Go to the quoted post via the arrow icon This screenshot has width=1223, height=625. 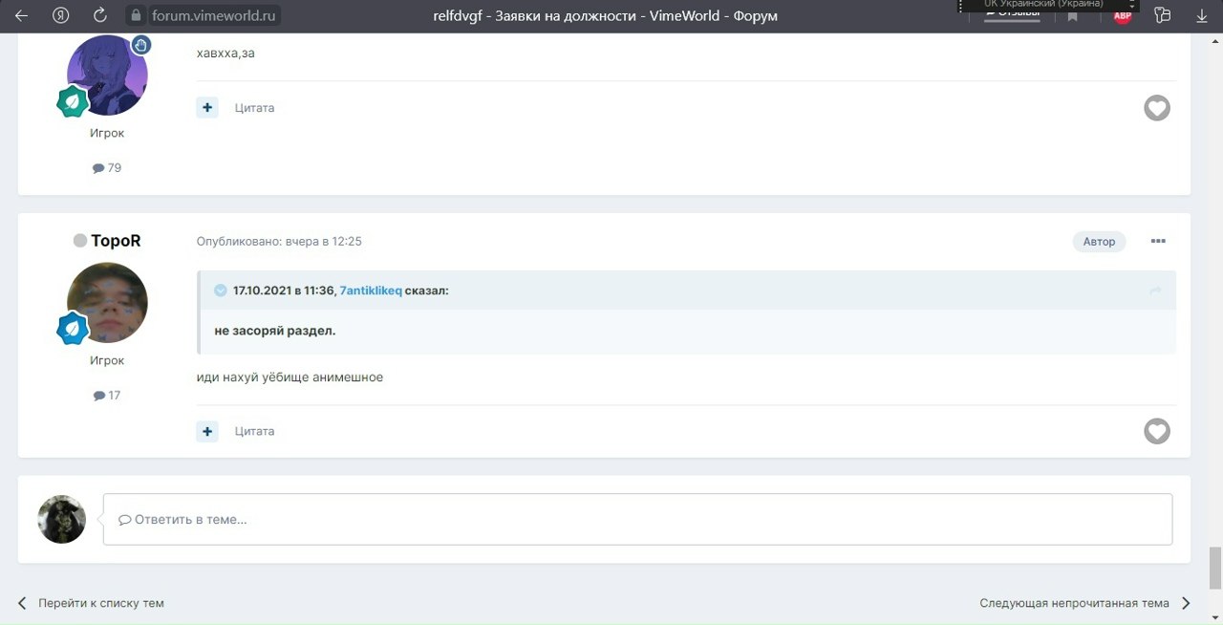tap(1155, 291)
